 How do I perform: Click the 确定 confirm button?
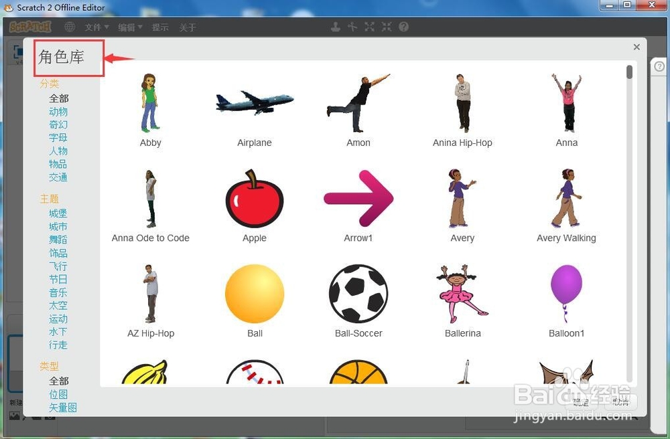coord(581,402)
